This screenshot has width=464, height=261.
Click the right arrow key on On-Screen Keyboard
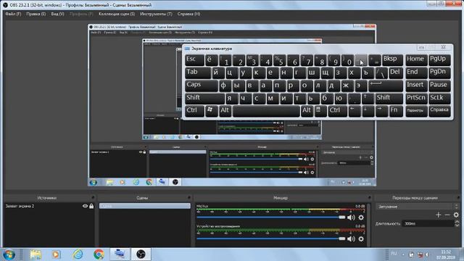tap(381, 110)
